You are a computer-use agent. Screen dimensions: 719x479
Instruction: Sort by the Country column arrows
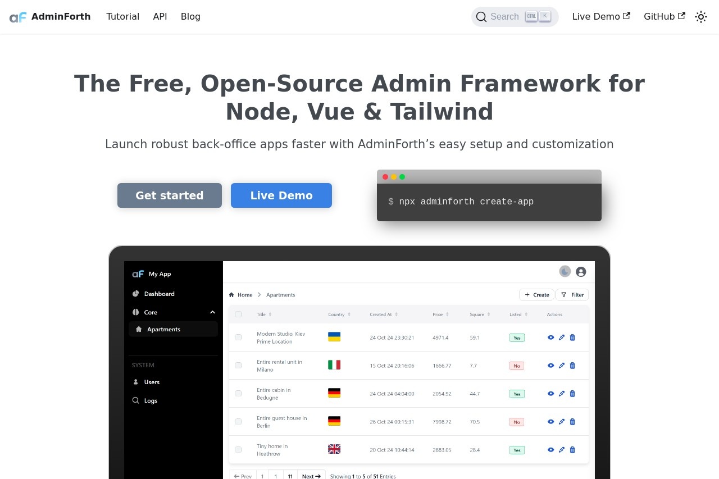[x=349, y=314]
